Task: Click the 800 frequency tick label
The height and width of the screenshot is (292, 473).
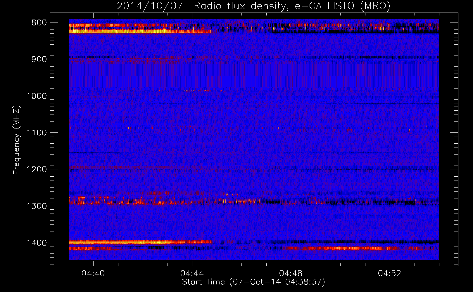Action: pyautogui.click(x=39, y=23)
